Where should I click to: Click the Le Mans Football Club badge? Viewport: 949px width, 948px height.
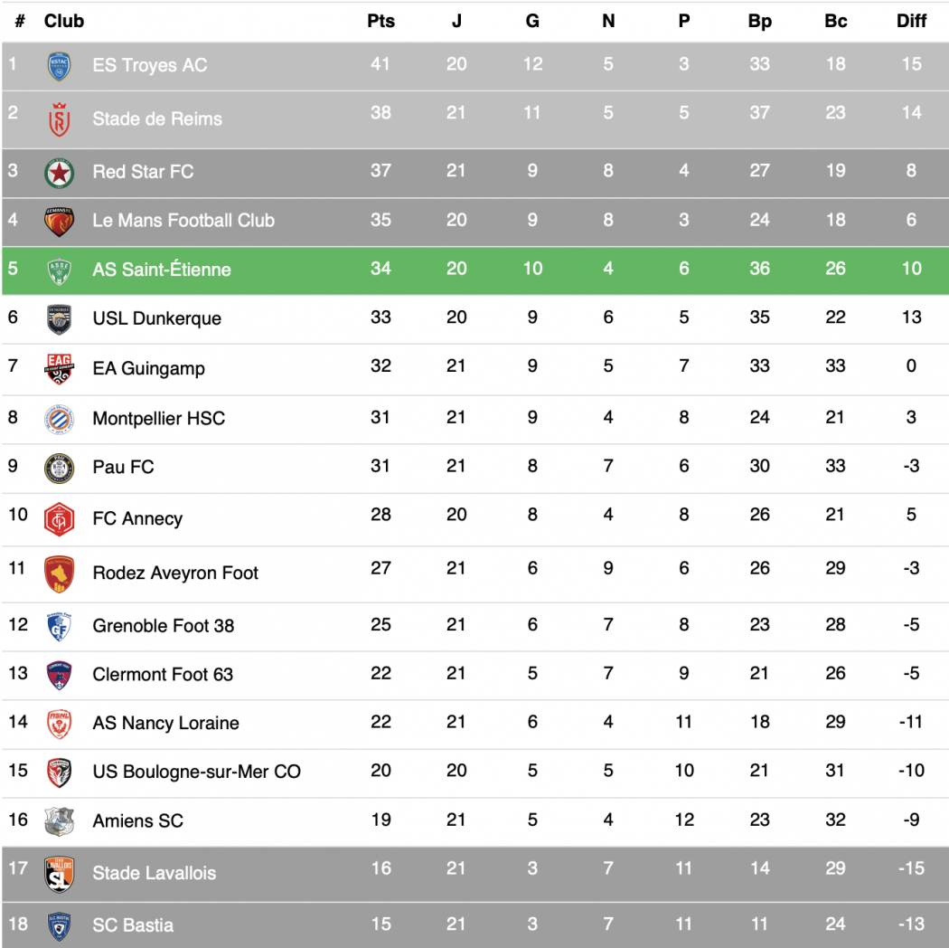[x=59, y=222]
